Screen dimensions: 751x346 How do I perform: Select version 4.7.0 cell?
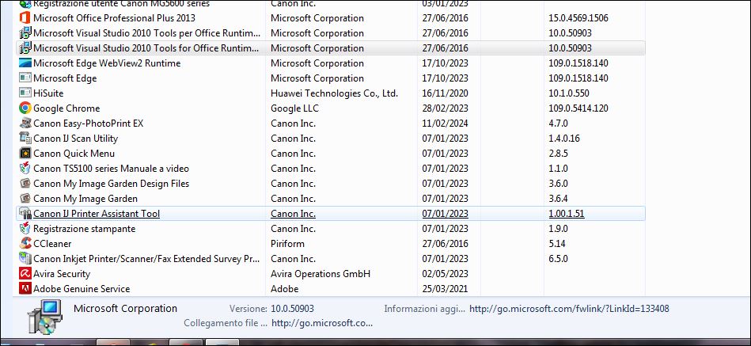pos(558,124)
